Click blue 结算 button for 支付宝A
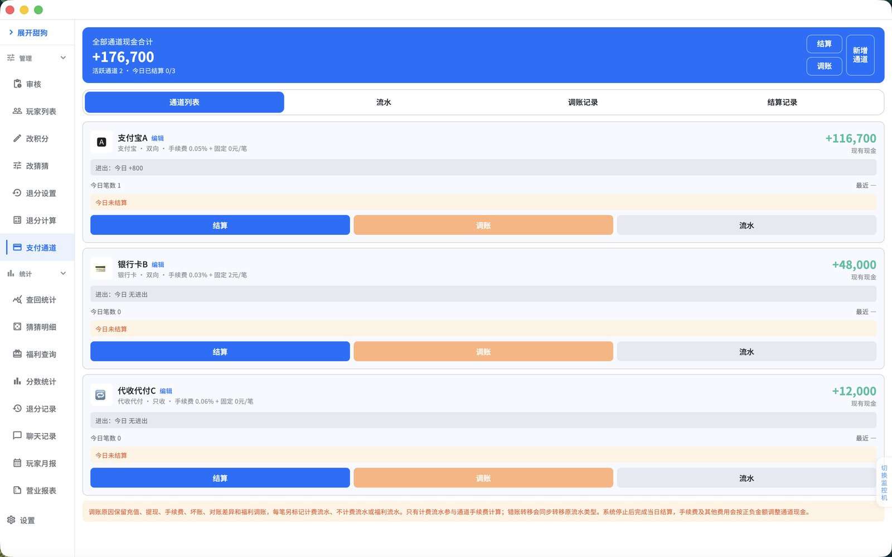This screenshot has width=892, height=557. (x=220, y=225)
